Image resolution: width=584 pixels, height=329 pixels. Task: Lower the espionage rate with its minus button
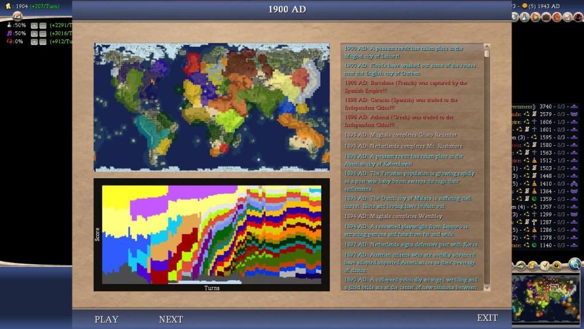pyautogui.click(x=43, y=42)
